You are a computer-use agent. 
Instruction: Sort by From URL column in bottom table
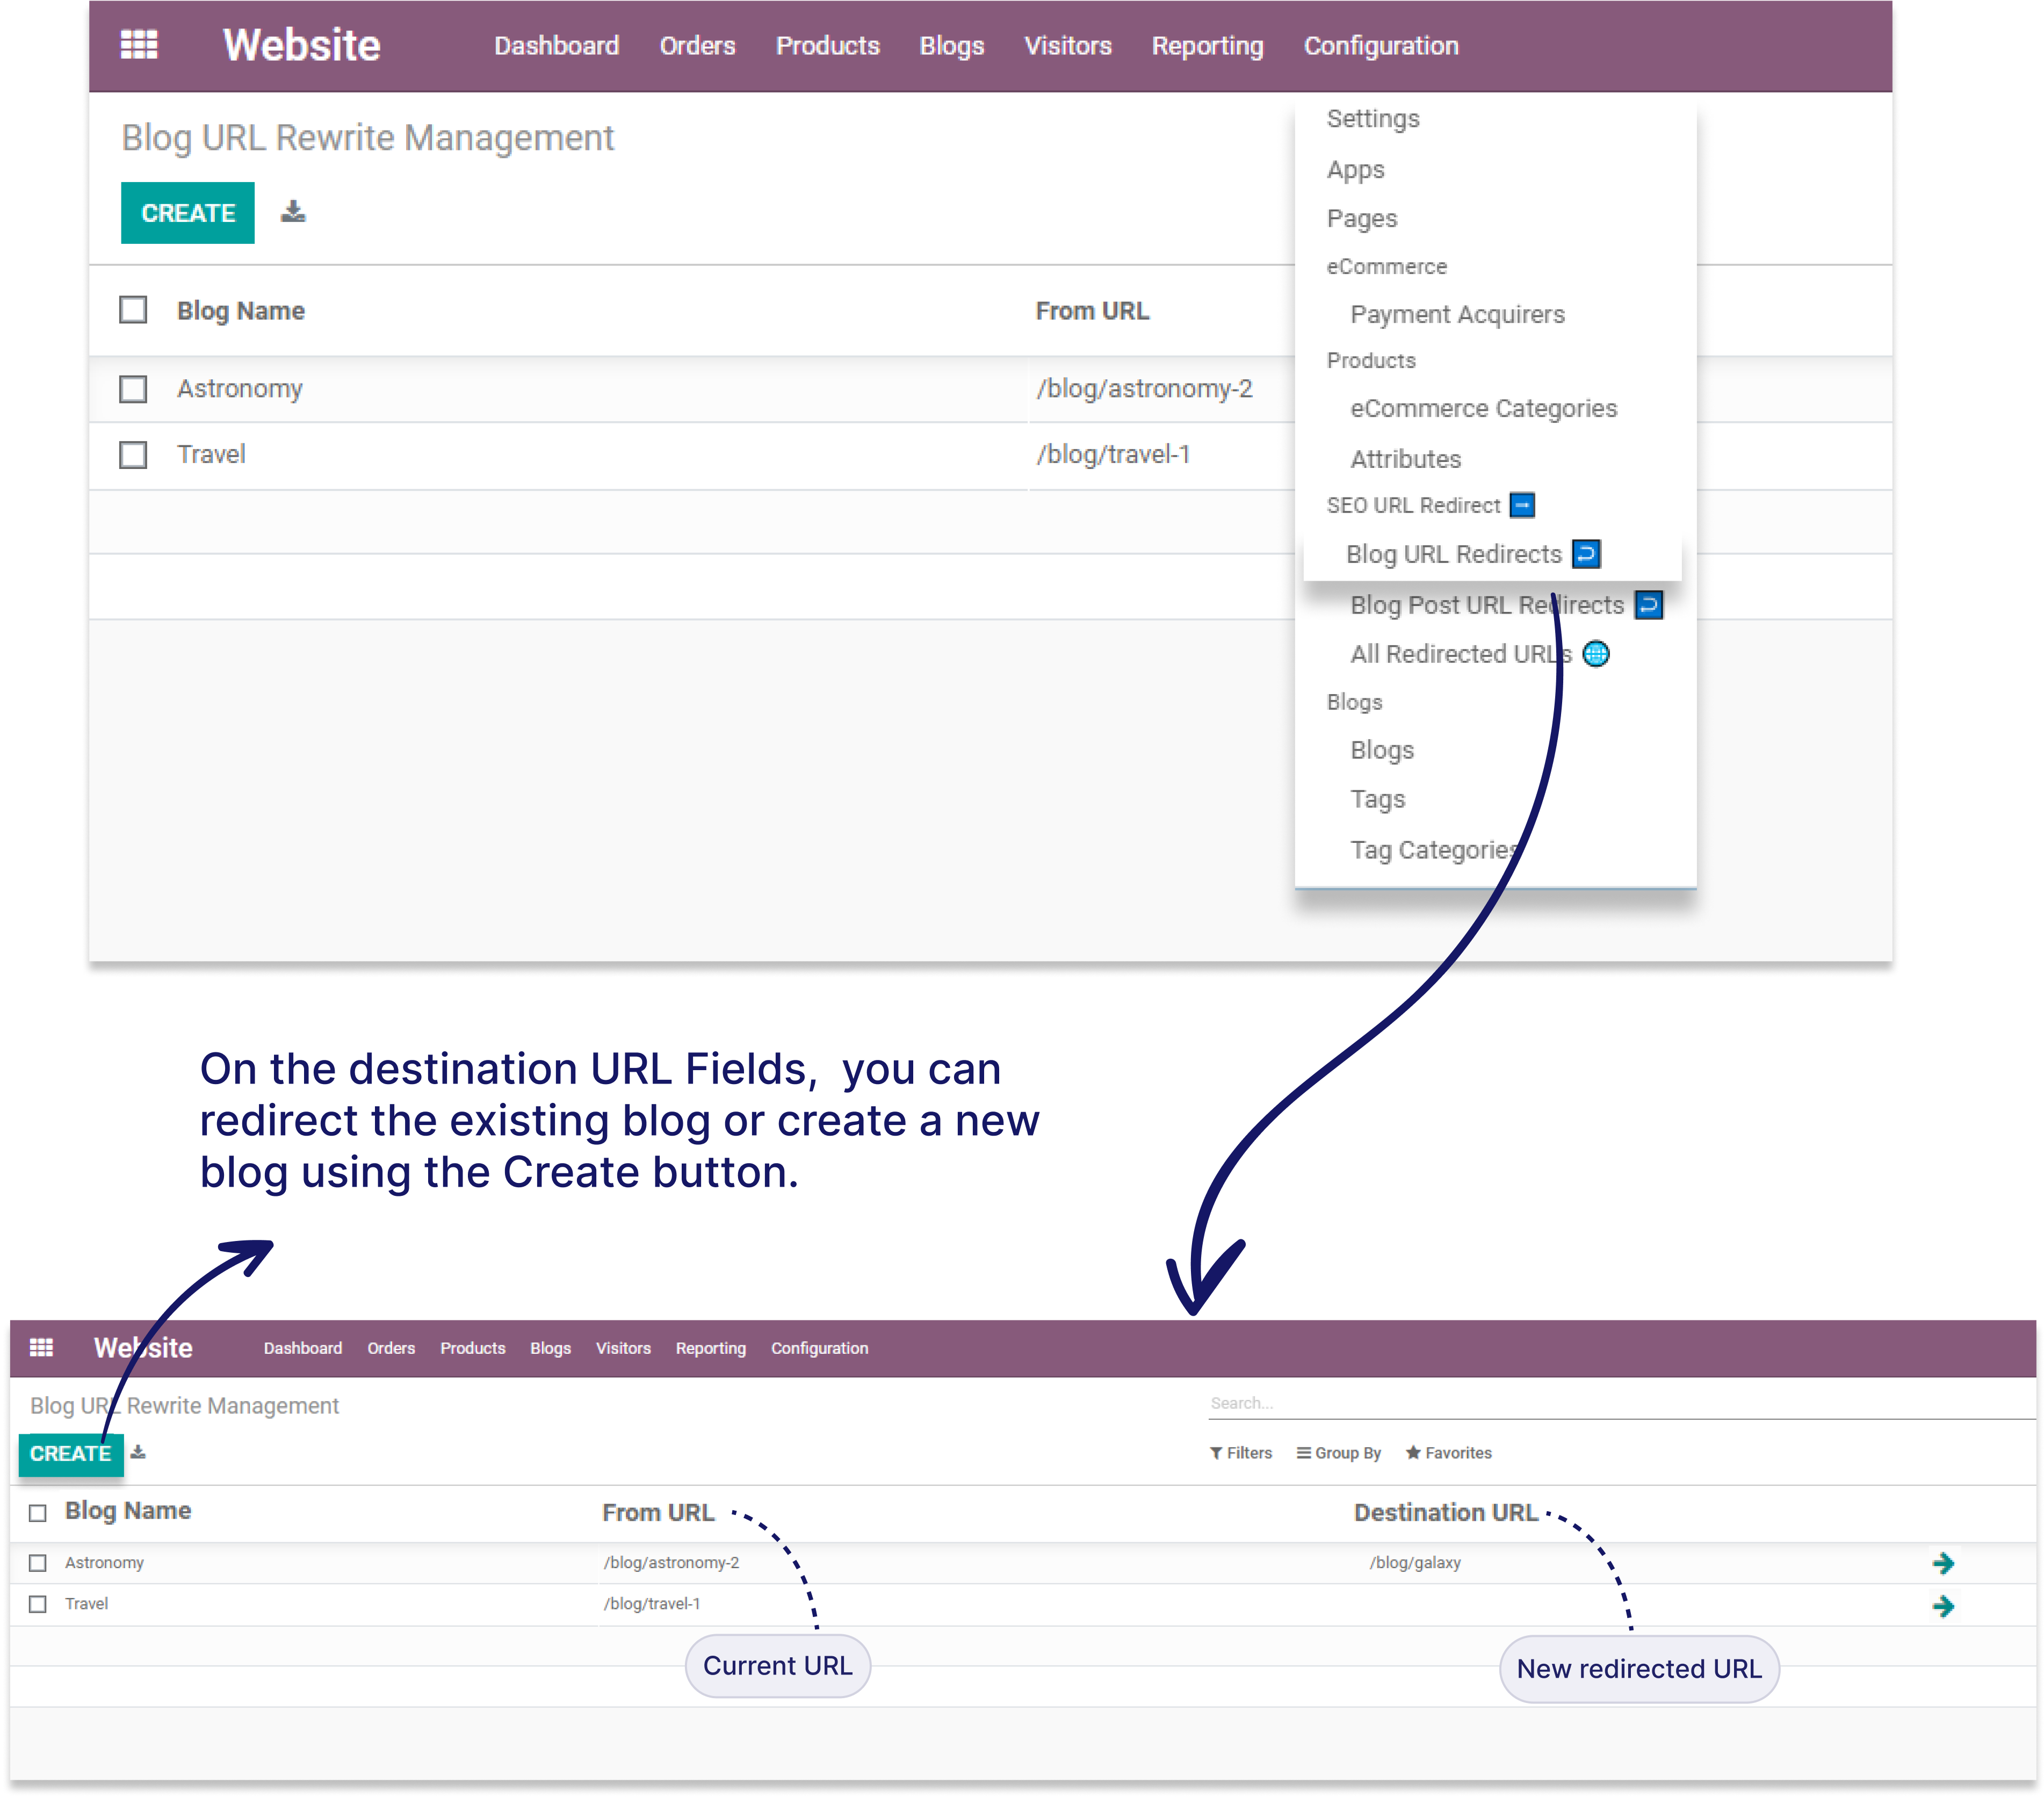click(x=658, y=1513)
